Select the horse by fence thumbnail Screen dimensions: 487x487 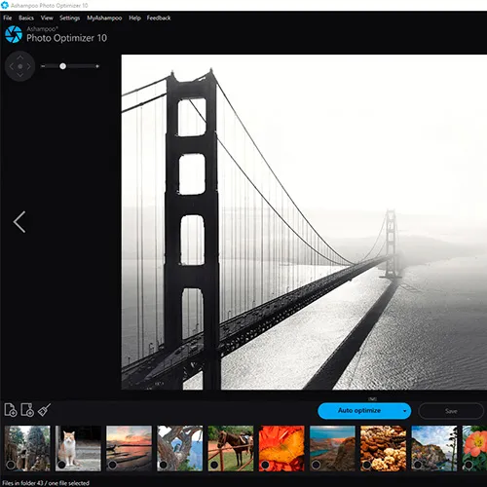(x=231, y=448)
